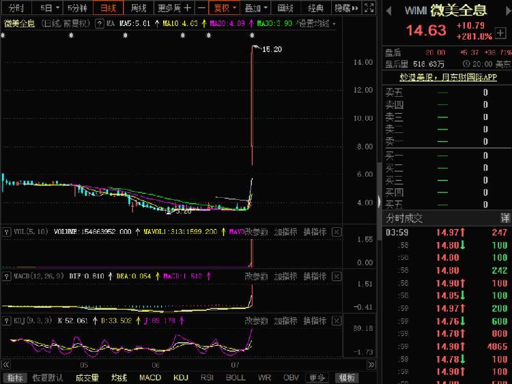Click 加指标 in KDJ panel
The image size is (512, 384).
click(285, 321)
